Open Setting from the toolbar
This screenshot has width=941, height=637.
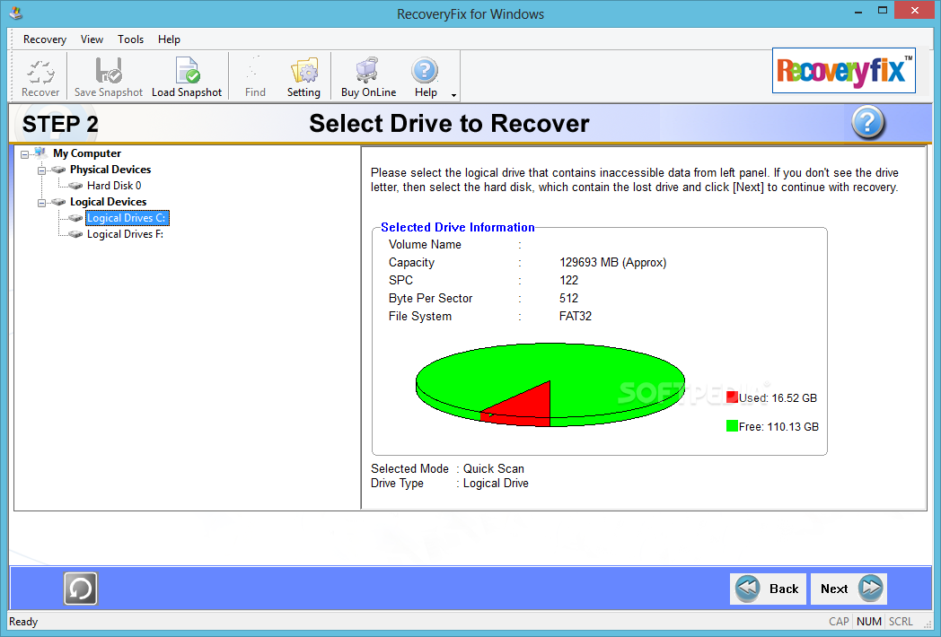(304, 71)
